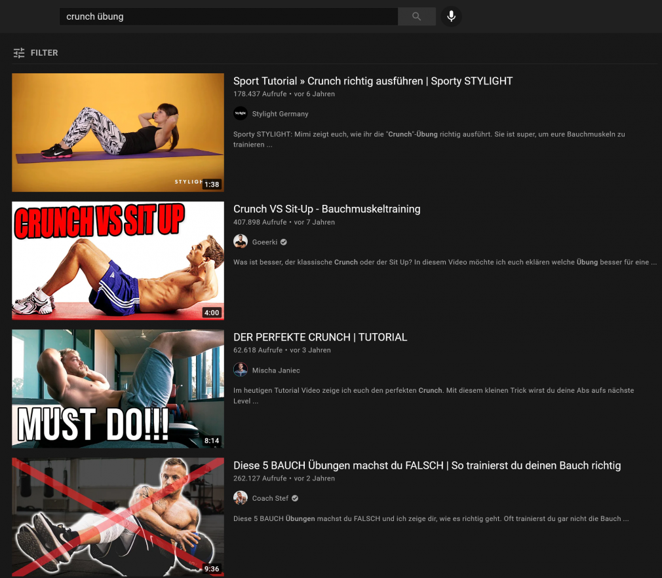Viewport: 662px width, 578px height.
Task: Click the search magnifier button
Action: [417, 16]
